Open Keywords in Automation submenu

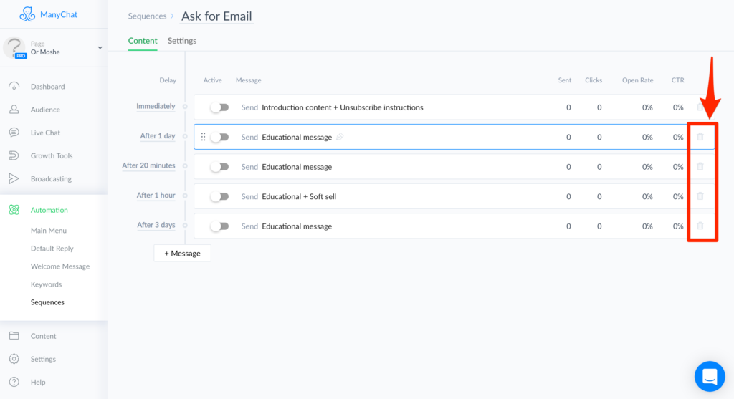pos(46,284)
